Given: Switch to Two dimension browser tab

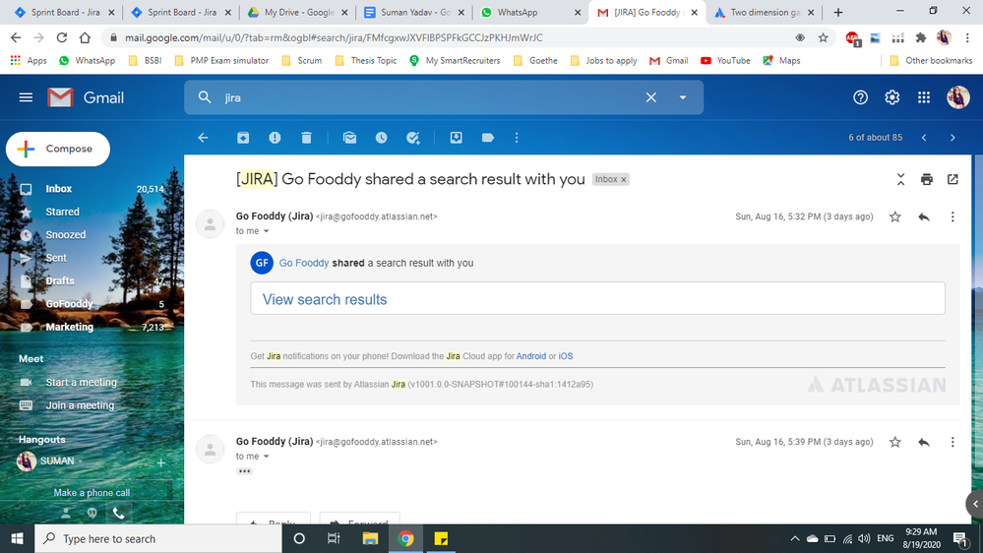Looking at the screenshot, I should 765,12.
